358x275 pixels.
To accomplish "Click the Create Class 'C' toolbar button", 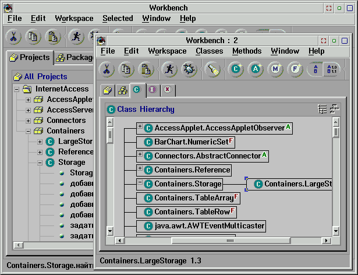I will tap(236, 69).
